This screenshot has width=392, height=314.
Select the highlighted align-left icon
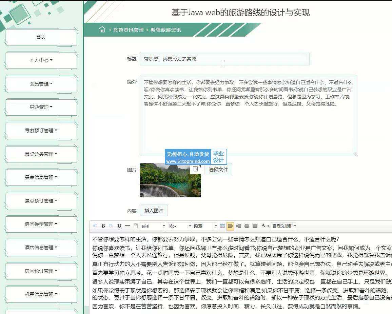pos(230,226)
